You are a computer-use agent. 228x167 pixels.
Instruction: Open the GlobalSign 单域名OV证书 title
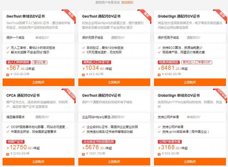click(x=179, y=95)
